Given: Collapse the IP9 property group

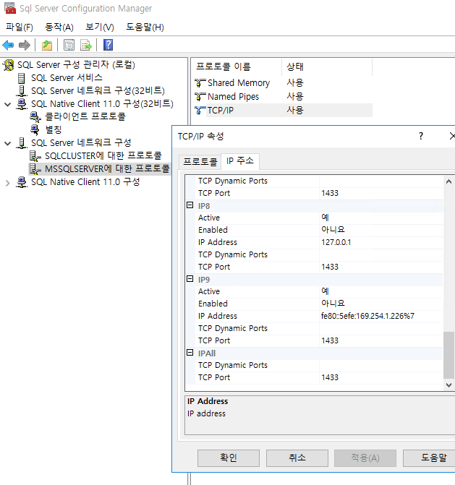Looking at the screenshot, I should [x=190, y=279].
